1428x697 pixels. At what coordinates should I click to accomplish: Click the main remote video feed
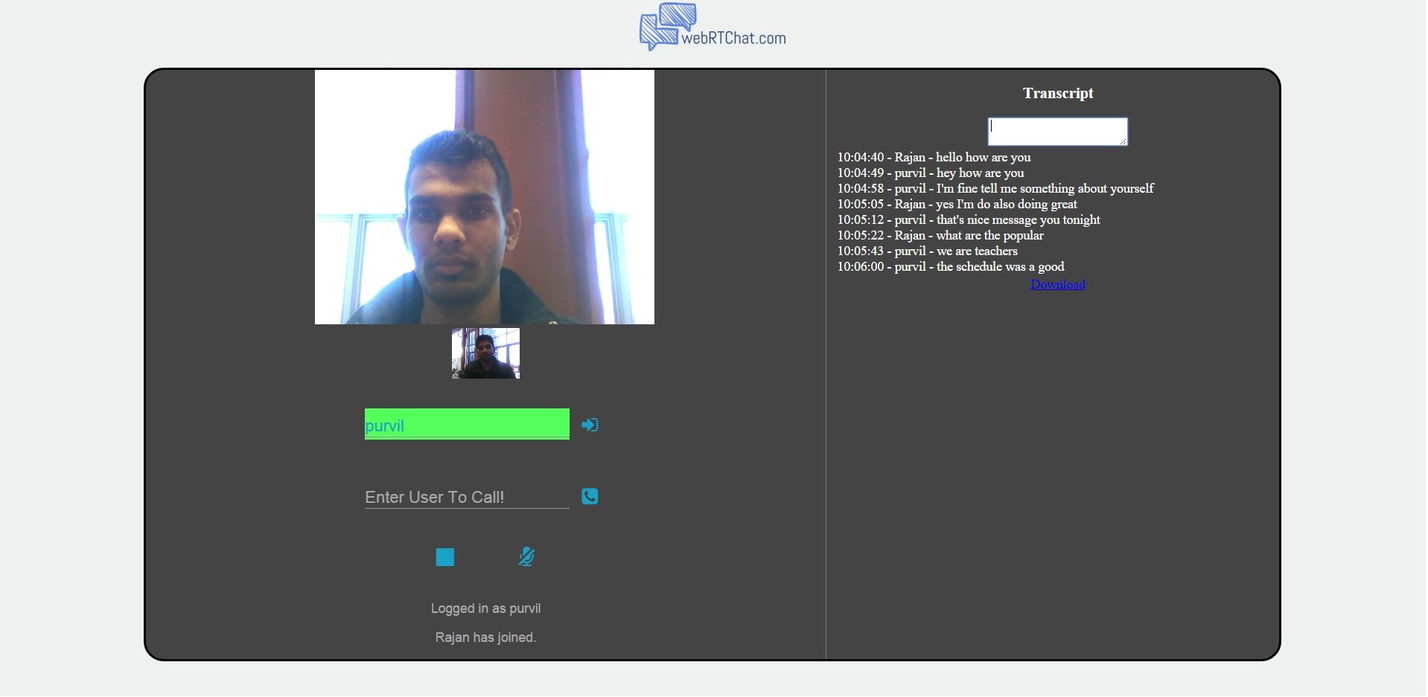(x=485, y=197)
